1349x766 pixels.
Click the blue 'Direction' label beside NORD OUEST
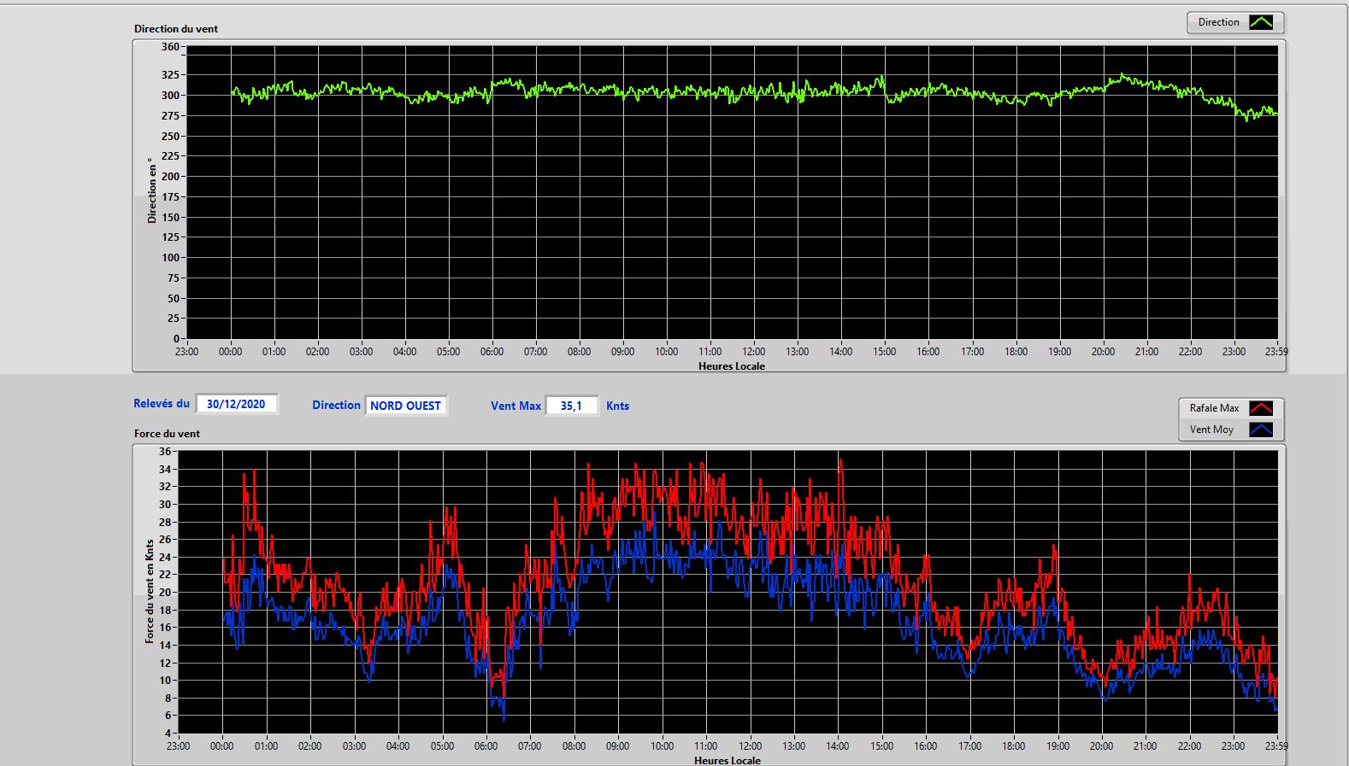(x=336, y=405)
